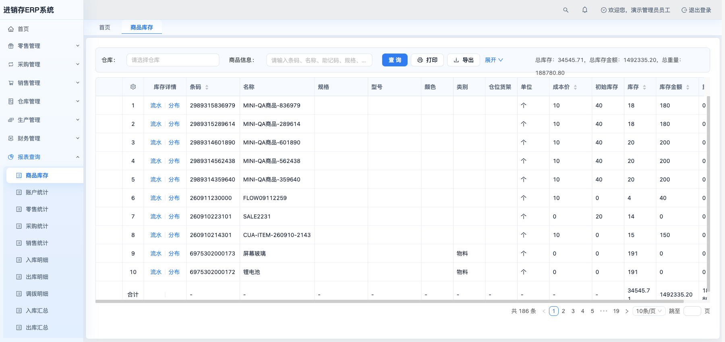
Task: Open 请选择仓库 warehouse dropdown
Action: click(173, 60)
